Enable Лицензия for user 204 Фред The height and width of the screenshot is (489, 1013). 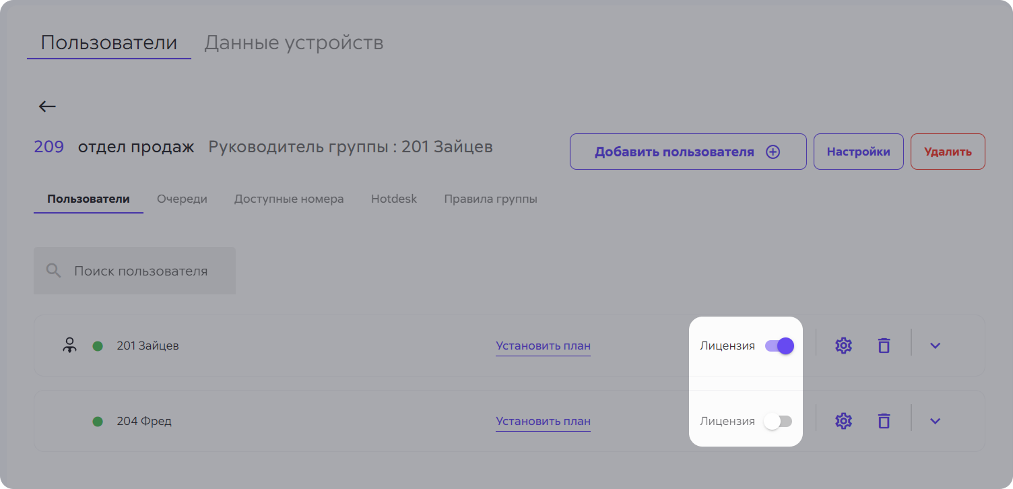(x=779, y=420)
